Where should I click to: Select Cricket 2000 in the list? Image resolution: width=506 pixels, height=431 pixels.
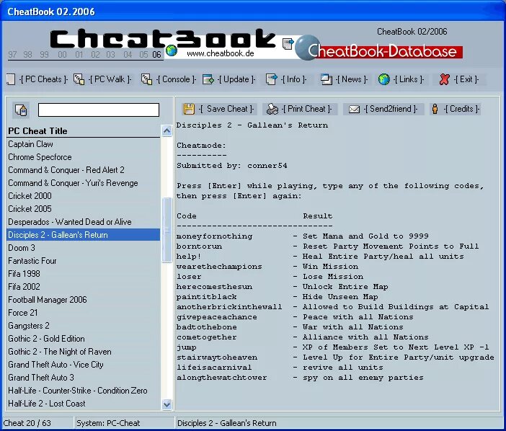tap(84, 196)
